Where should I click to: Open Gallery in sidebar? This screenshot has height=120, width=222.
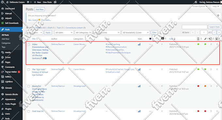coord(8,77)
